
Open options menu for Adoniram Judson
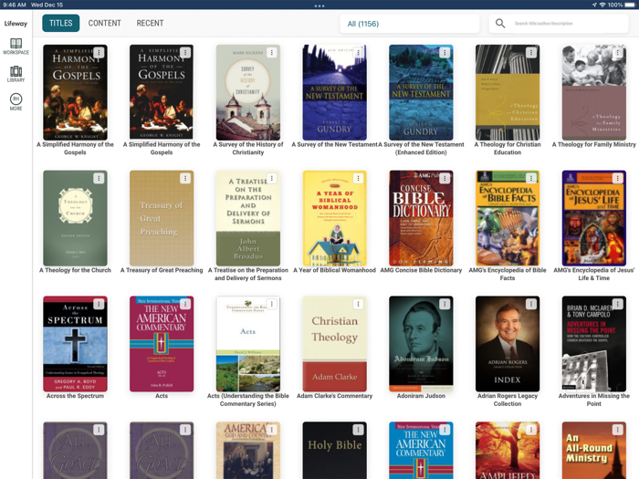tap(445, 304)
